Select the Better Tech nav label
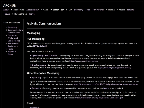Screen dimensions: 144x108 pyautogui.click(x=58, y=10)
